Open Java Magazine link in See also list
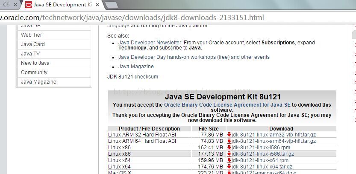This screenshot has height=174, width=356. point(136,67)
